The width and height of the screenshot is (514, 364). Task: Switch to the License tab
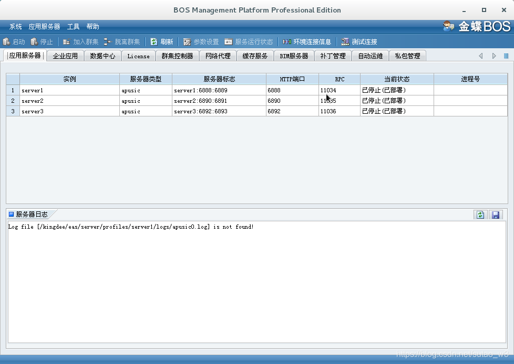[138, 56]
